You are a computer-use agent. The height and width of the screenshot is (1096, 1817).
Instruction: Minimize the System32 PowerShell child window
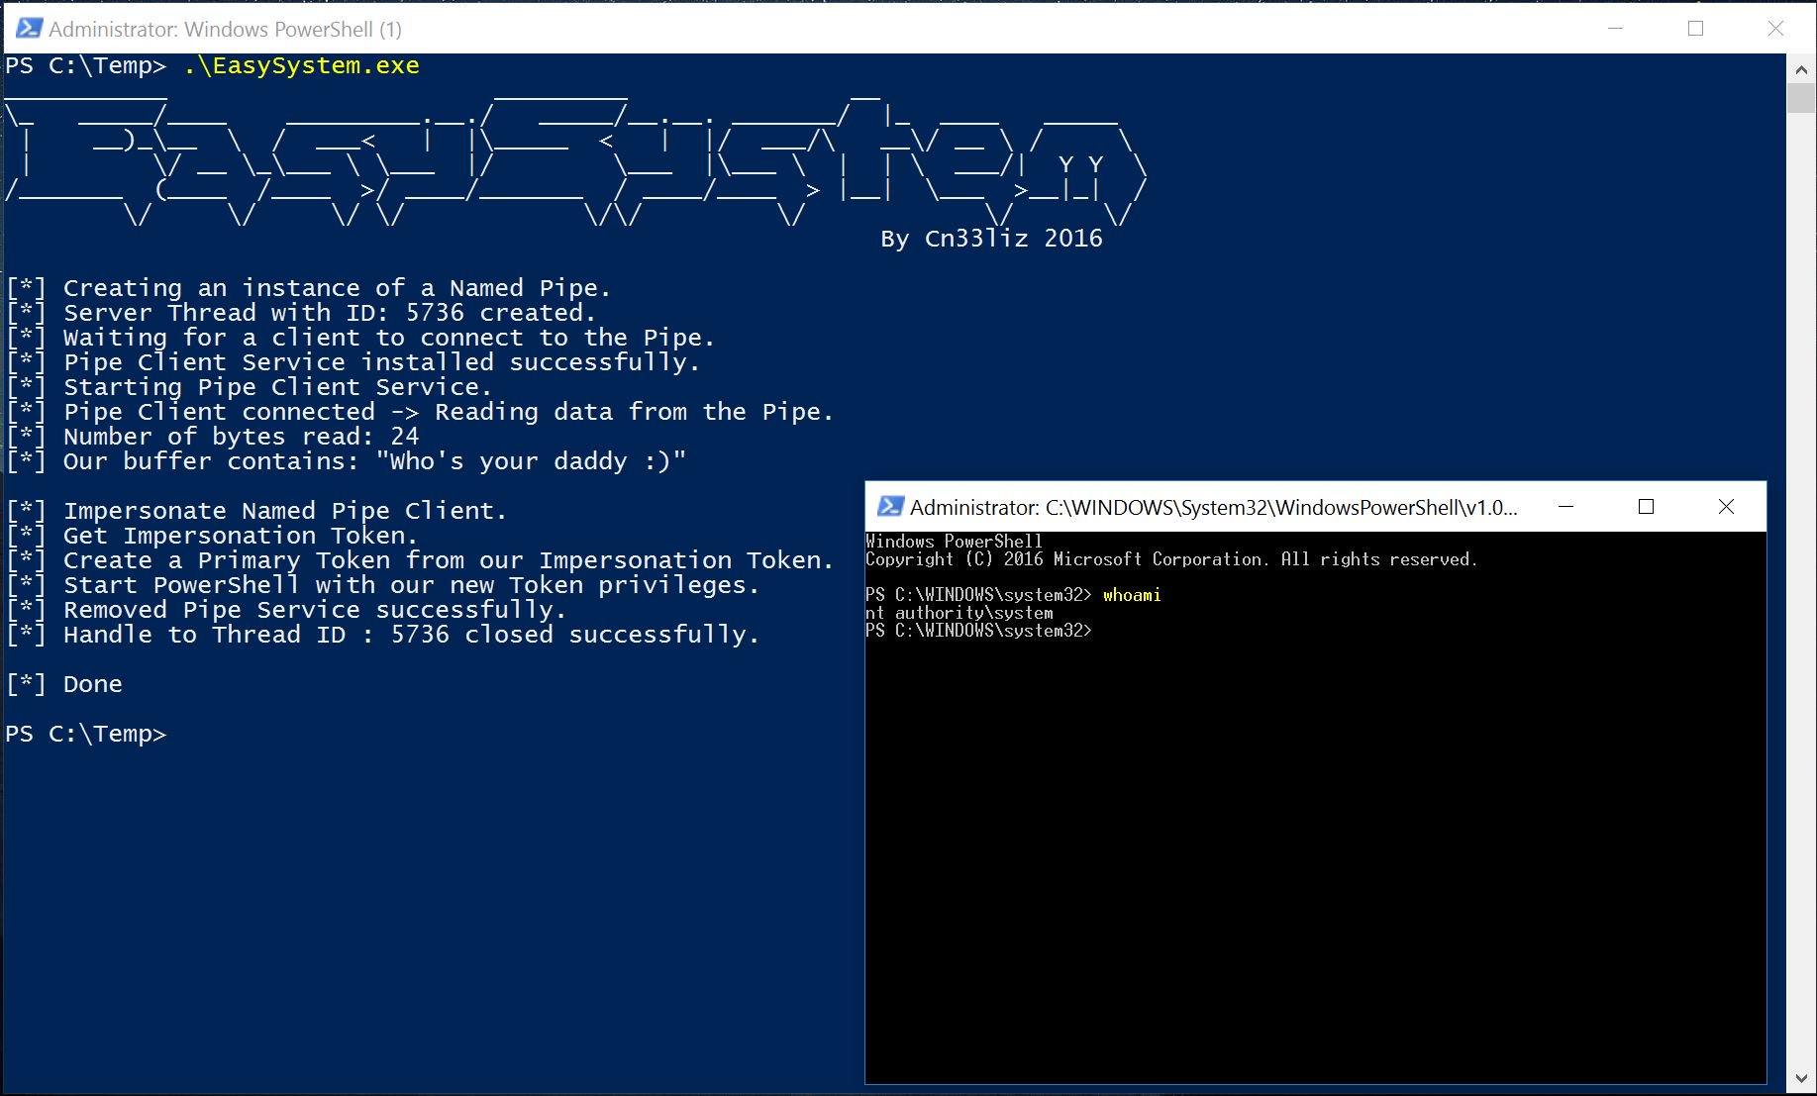(x=1565, y=507)
